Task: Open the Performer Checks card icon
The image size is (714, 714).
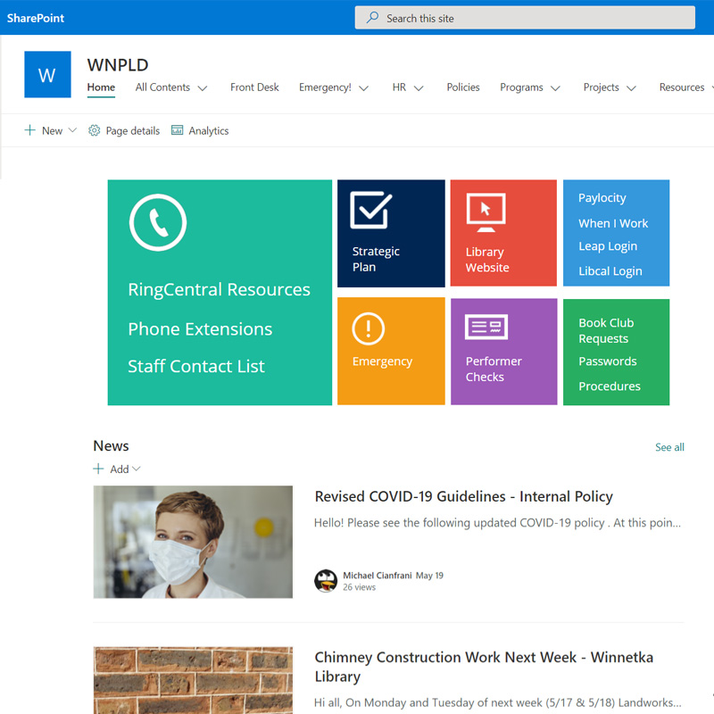Action: click(486, 328)
